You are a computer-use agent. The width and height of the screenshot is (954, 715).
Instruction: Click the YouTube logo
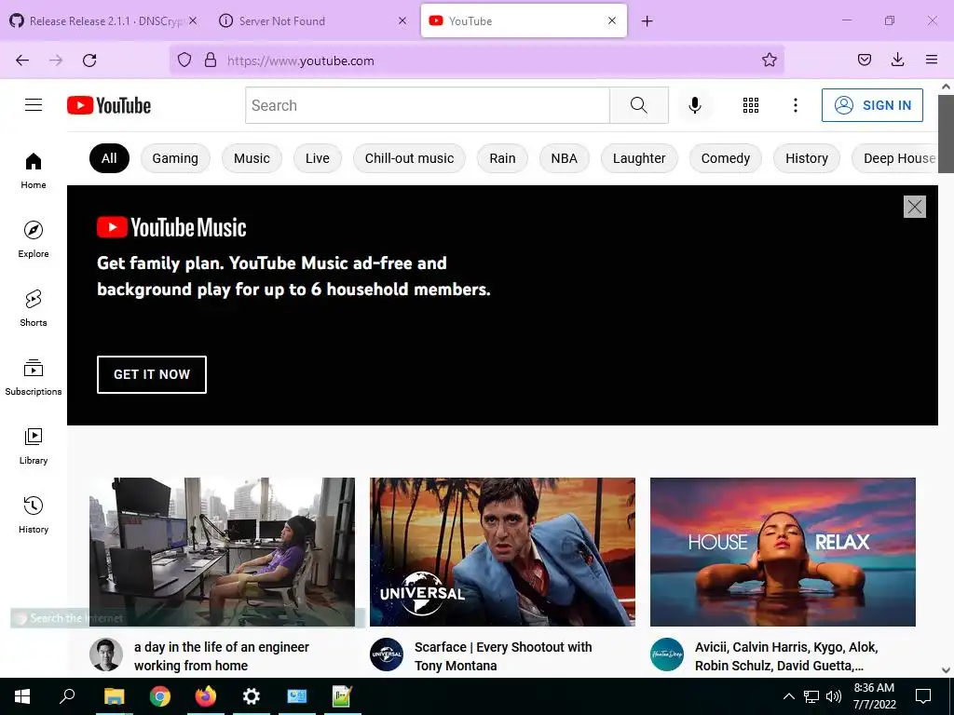pos(109,105)
